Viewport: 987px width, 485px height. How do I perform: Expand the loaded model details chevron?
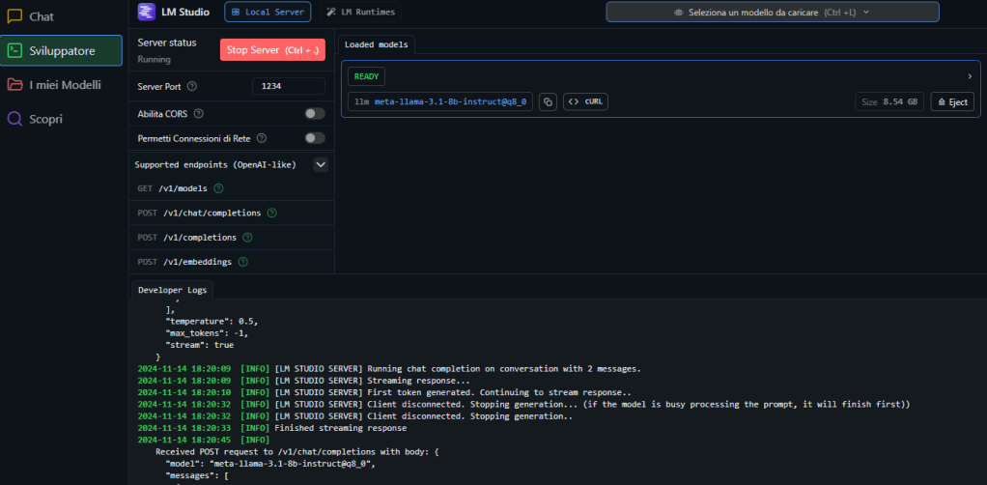[969, 76]
